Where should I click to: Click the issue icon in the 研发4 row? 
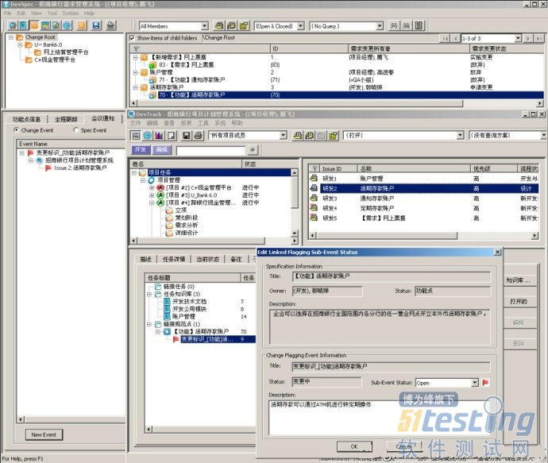pyautogui.click(x=314, y=208)
